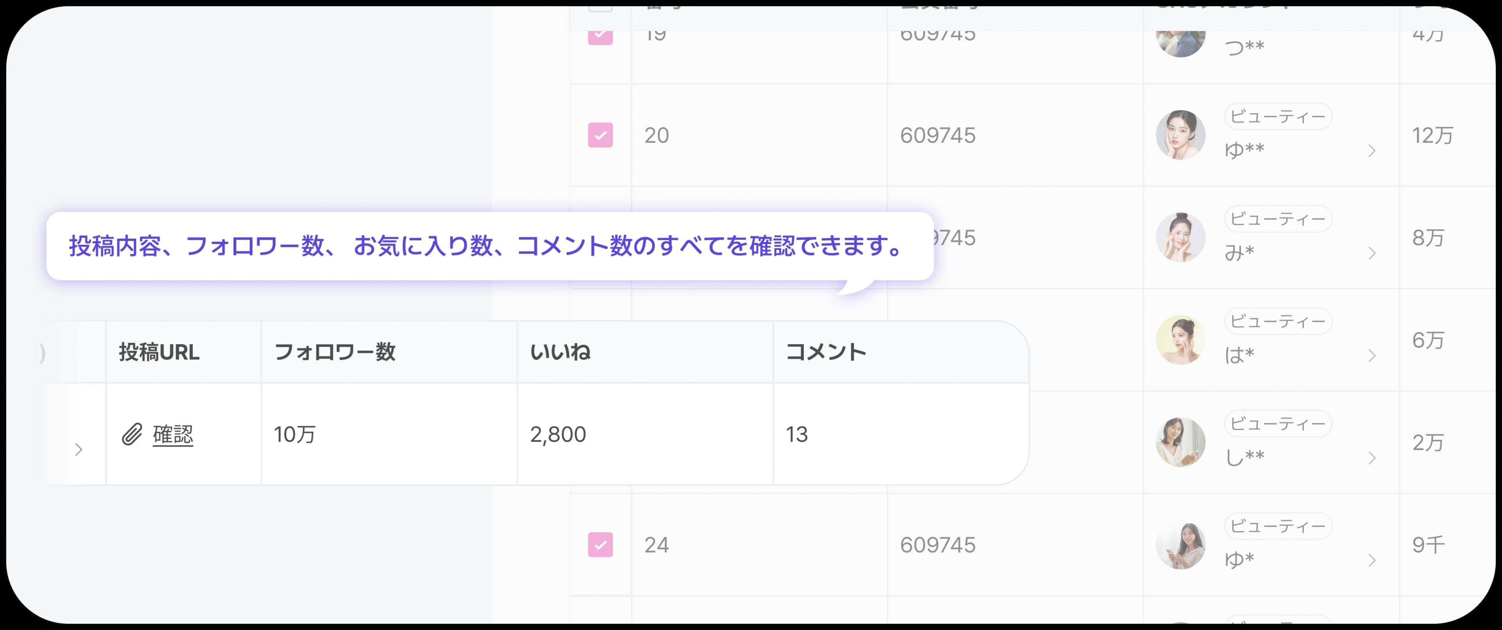This screenshot has height=630, width=1502.
Task: Uncheck the checkbox for row 24
Action: 600,544
